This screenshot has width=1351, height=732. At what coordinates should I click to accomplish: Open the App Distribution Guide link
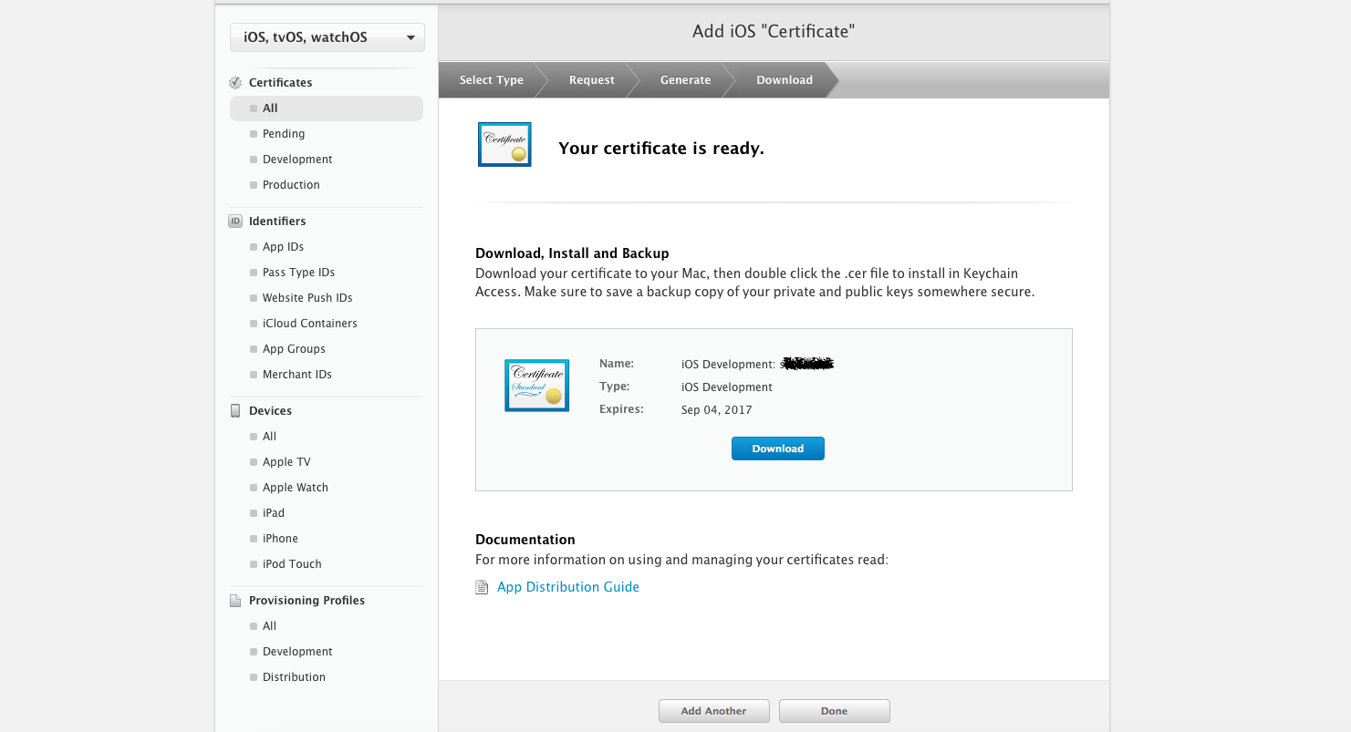tap(568, 587)
